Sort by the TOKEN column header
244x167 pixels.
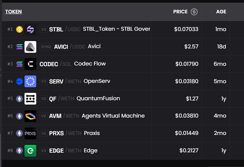pyautogui.click(x=13, y=12)
